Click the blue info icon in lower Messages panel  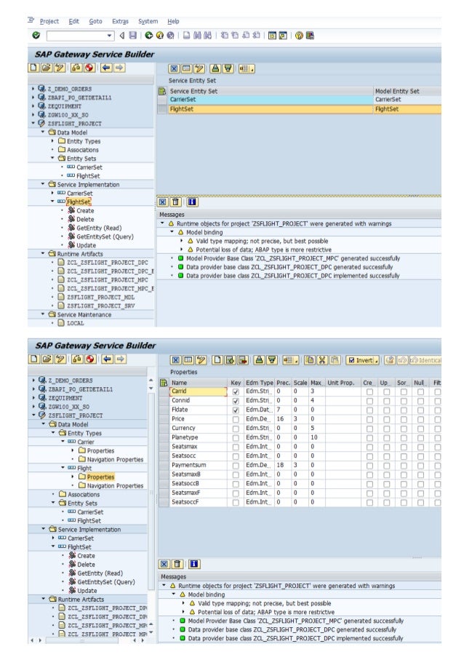tap(194, 564)
